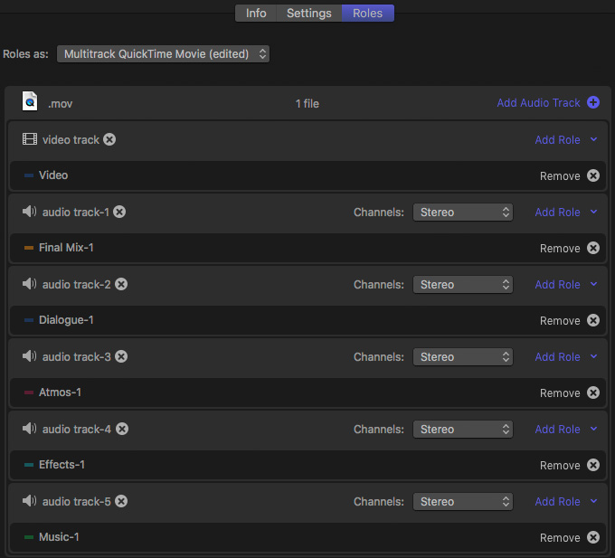Click the x icon next to audio track-5
This screenshot has width=615, height=558.
tap(121, 502)
